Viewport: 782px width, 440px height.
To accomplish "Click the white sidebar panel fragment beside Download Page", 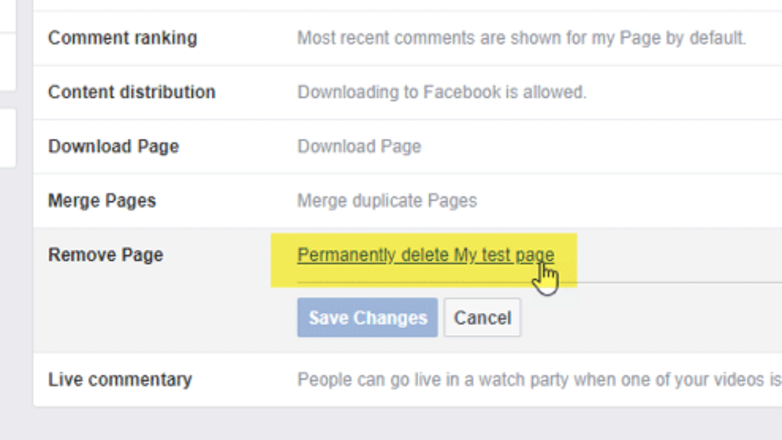I will tap(7, 137).
